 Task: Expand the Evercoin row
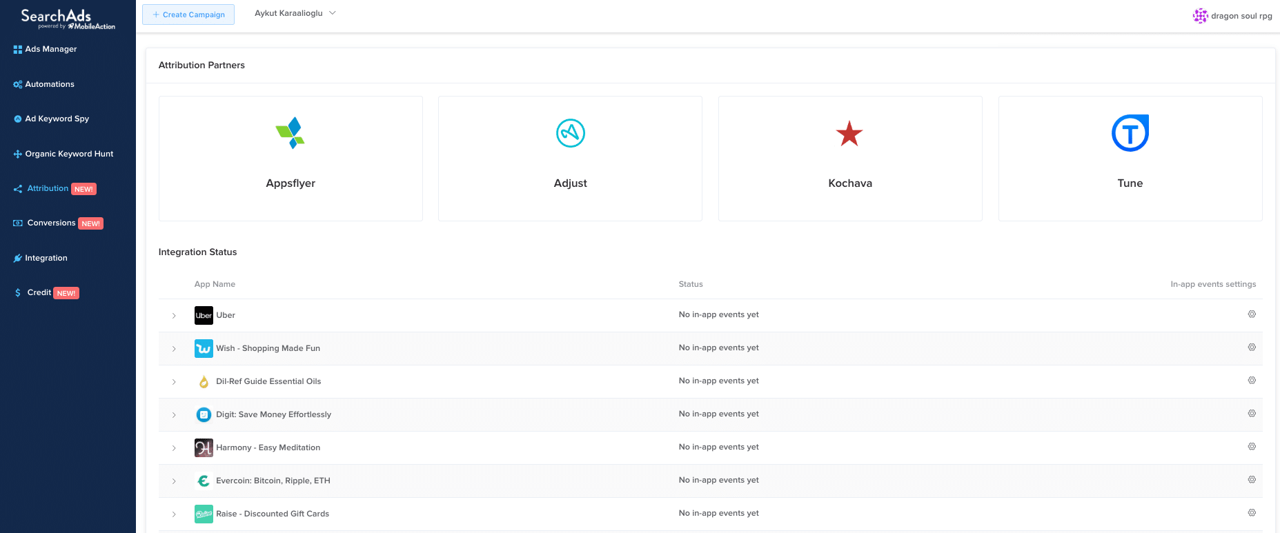click(x=174, y=481)
